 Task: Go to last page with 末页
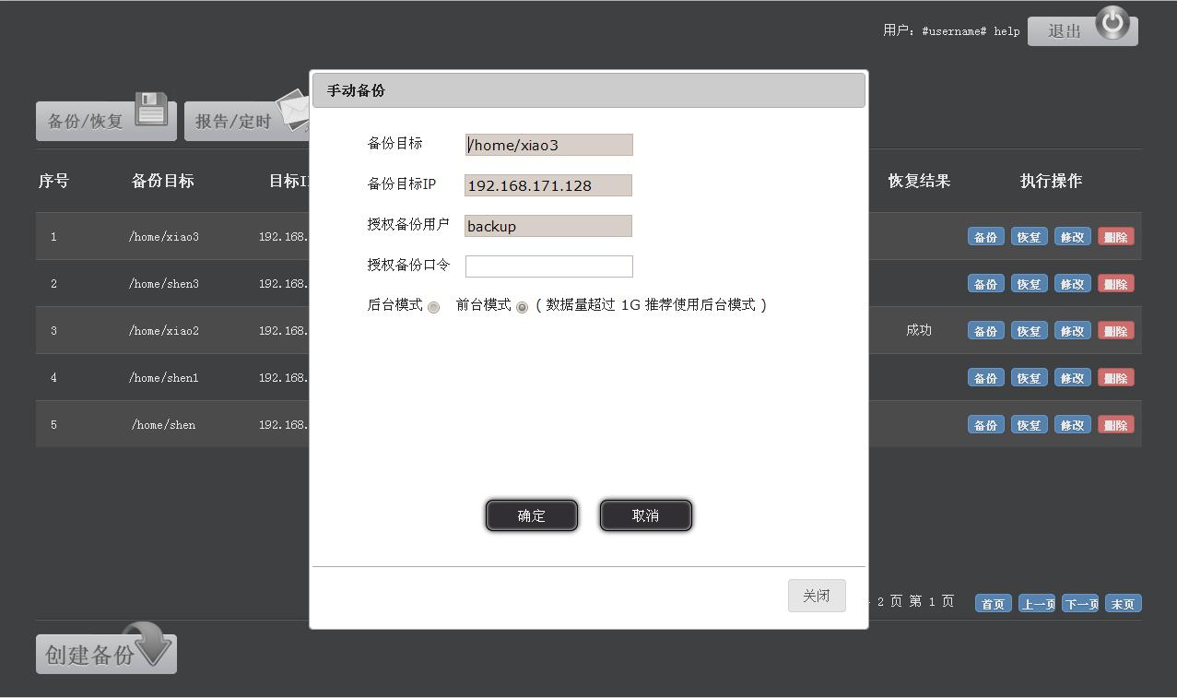[1124, 604]
